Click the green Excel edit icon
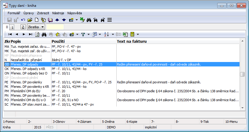This screenshot has width=249, height=132. click(82, 20)
